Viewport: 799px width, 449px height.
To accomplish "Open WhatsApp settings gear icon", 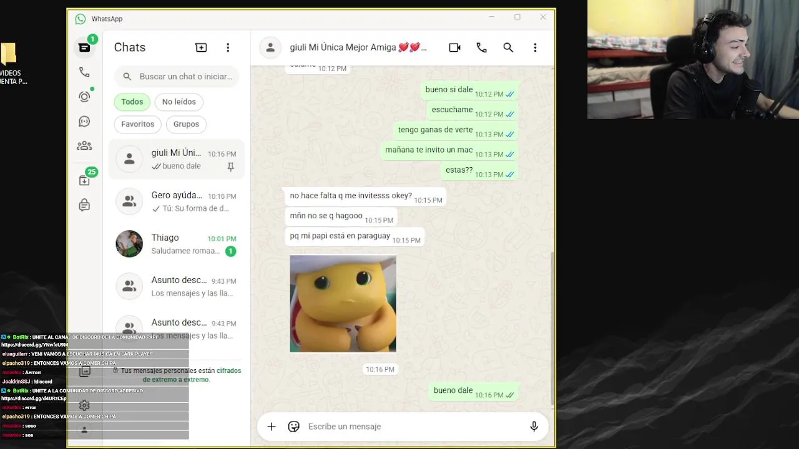I will coord(84,405).
